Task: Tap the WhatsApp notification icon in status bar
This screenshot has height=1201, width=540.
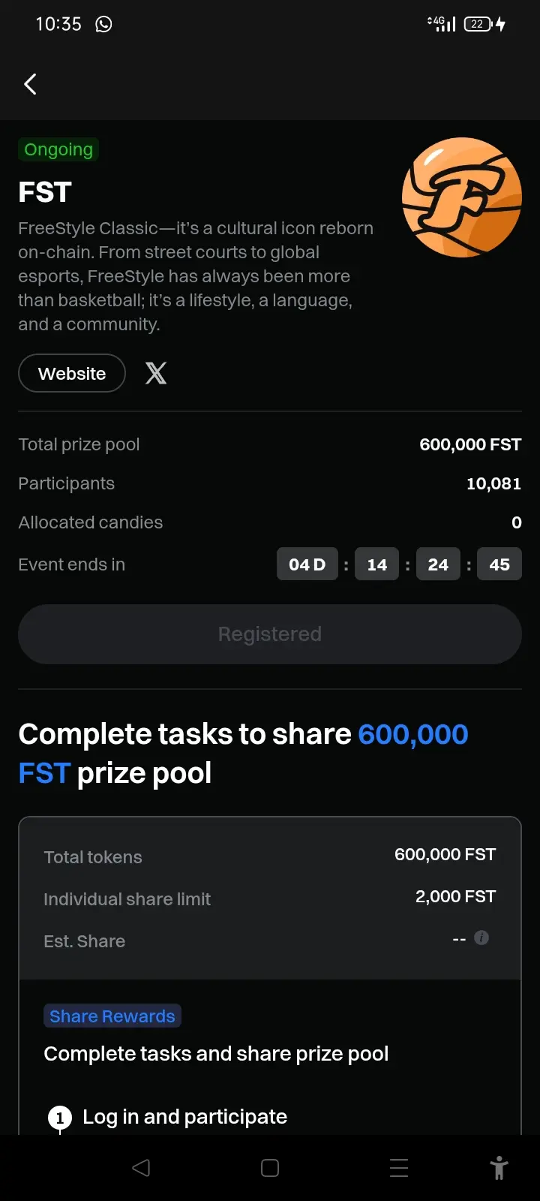Action: click(103, 24)
